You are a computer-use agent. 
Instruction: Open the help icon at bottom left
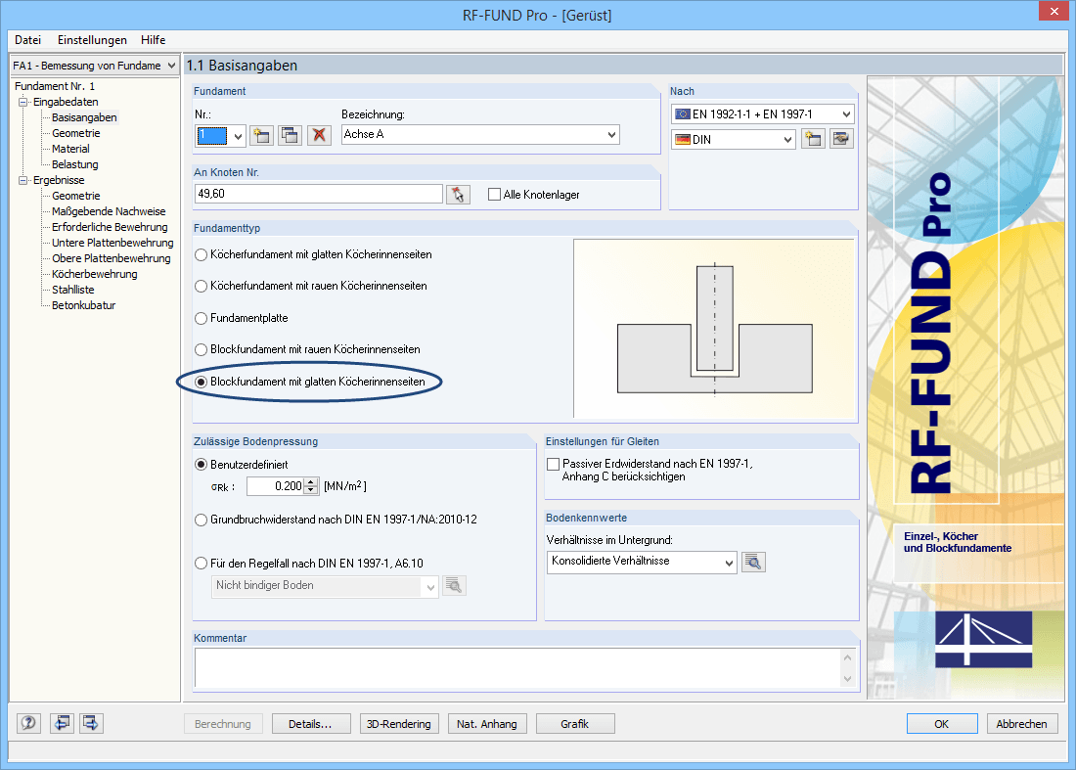click(x=28, y=723)
